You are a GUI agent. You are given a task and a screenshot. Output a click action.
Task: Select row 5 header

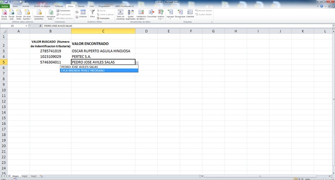[3, 62]
